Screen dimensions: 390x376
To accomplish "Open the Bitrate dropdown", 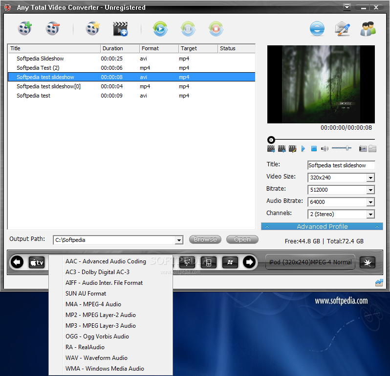I will (x=370, y=190).
